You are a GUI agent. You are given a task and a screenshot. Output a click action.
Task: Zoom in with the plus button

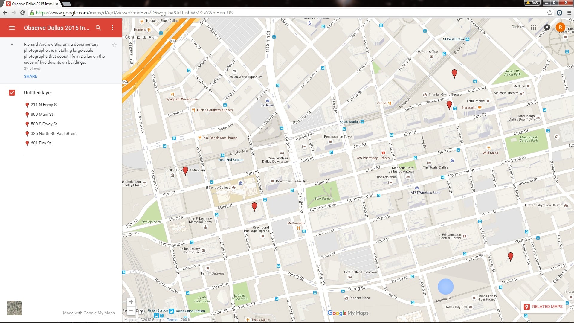pyautogui.click(x=131, y=302)
